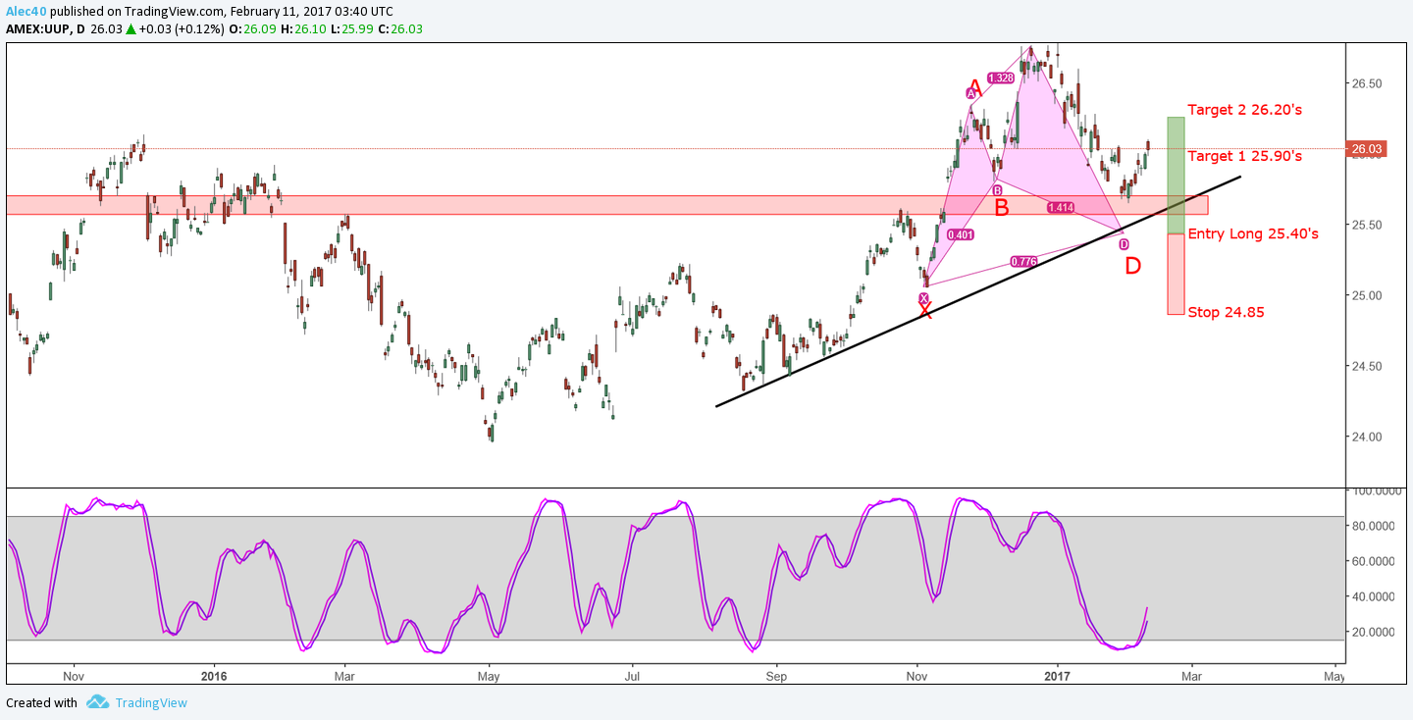The width and height of the screenshot is (1413, 720).
Task: Click the large red letter B label
Action: point(1002,208)
